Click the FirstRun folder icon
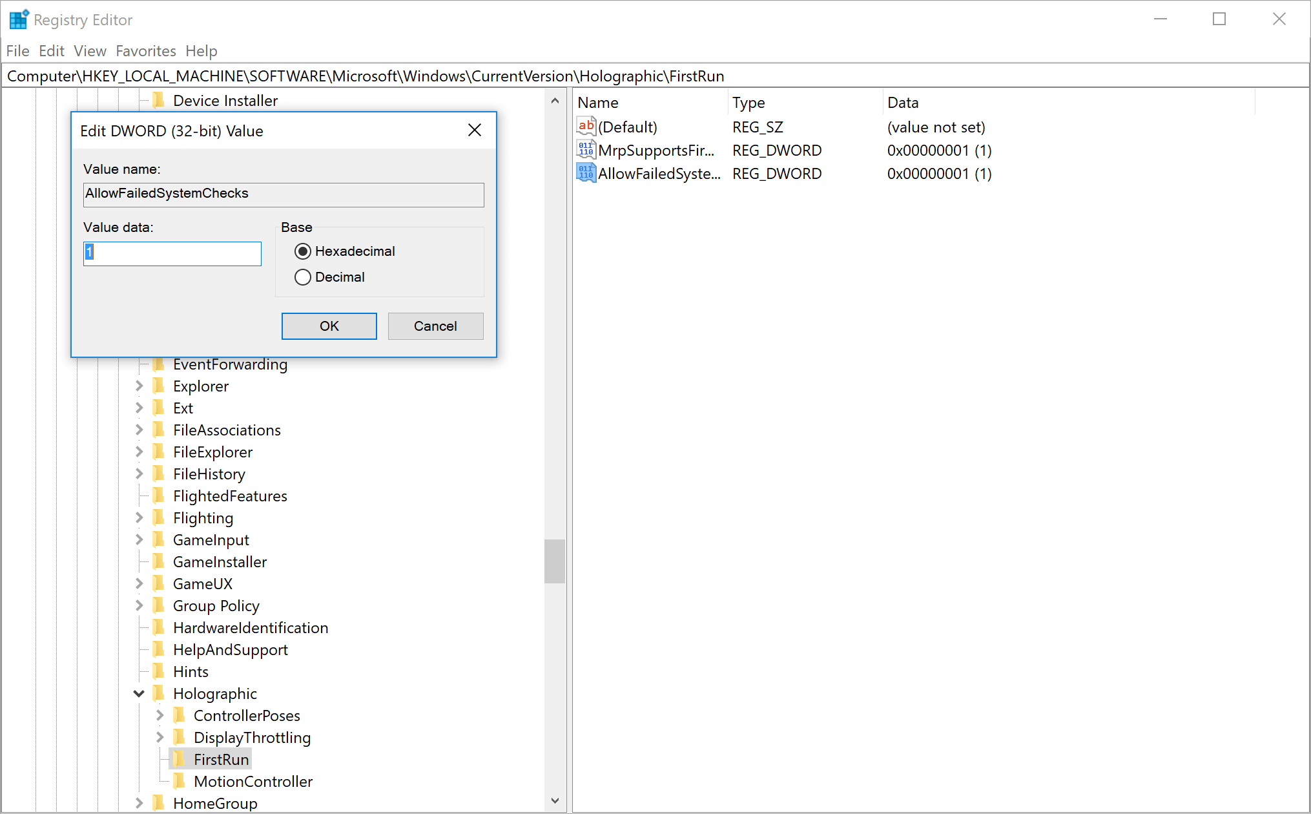Screen dimensions: 1311x814 [180, 759]
